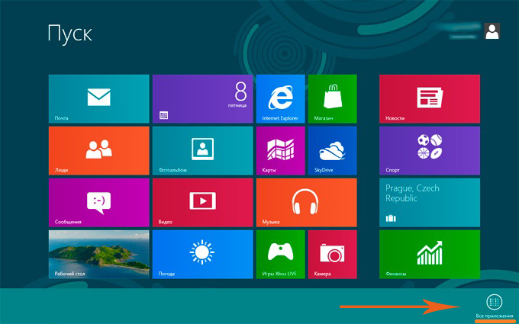Open the Фотоальбом photos tile
519x324 pixels.
pyautogui.click(x=202, y=151)
